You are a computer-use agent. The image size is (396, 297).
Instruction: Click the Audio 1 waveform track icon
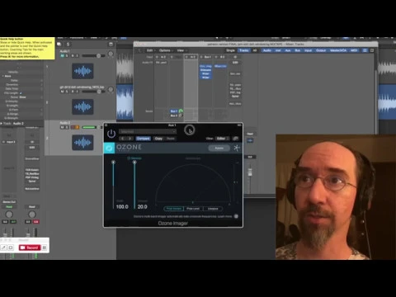82,71
